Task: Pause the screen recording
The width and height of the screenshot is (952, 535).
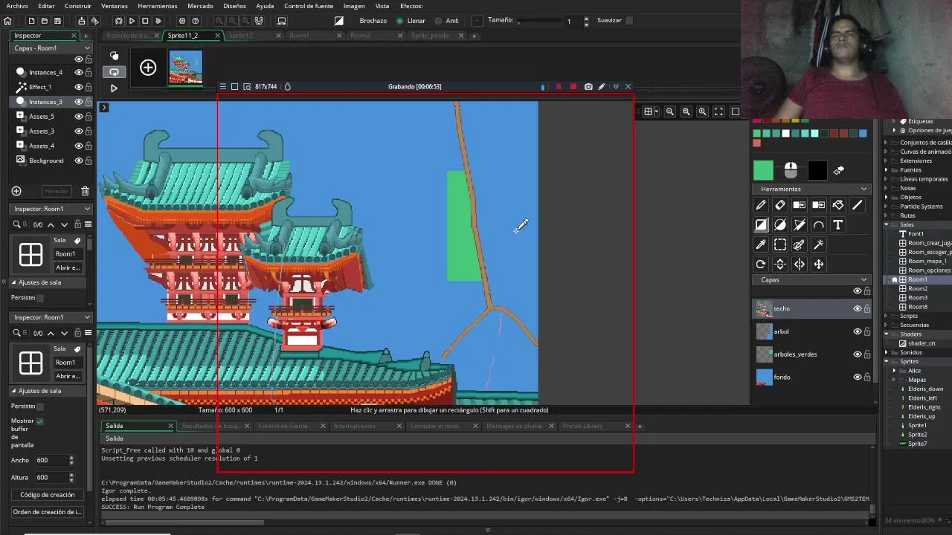Action: [559, 87]
